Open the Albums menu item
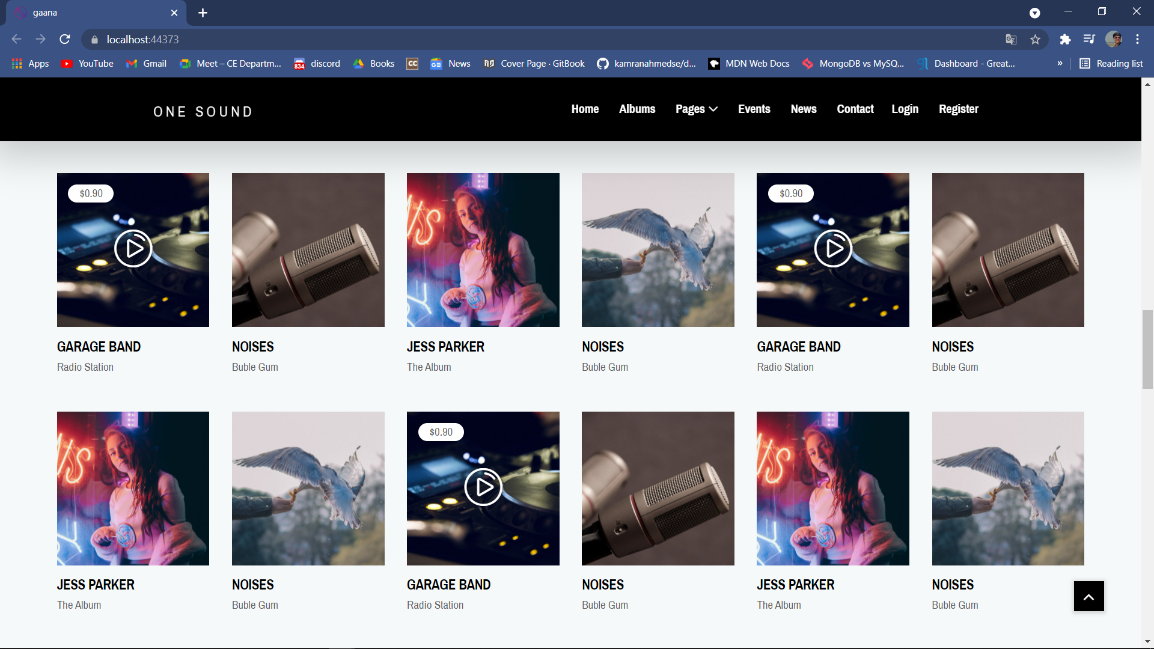This screenshot has width=1154, height=649. point(637,109)
